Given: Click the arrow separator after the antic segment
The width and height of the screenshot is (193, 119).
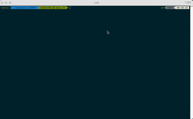Looking at the screenshot, I should point(11,8).
